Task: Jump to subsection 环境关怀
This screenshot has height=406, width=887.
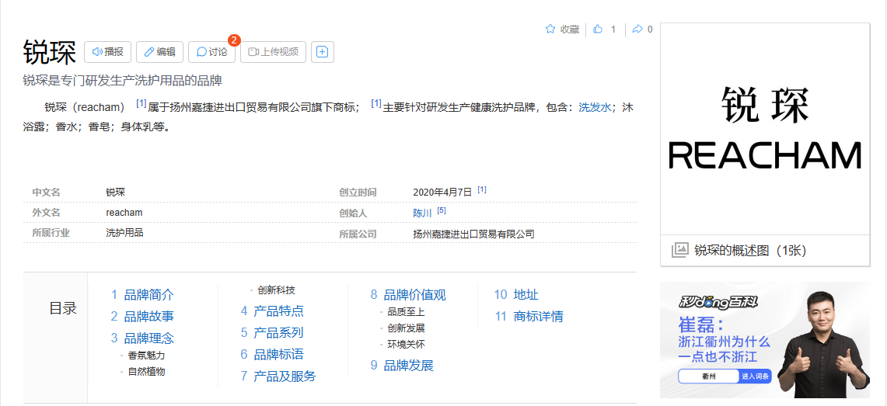Action: pyautogui.click(x=406, y=344)
